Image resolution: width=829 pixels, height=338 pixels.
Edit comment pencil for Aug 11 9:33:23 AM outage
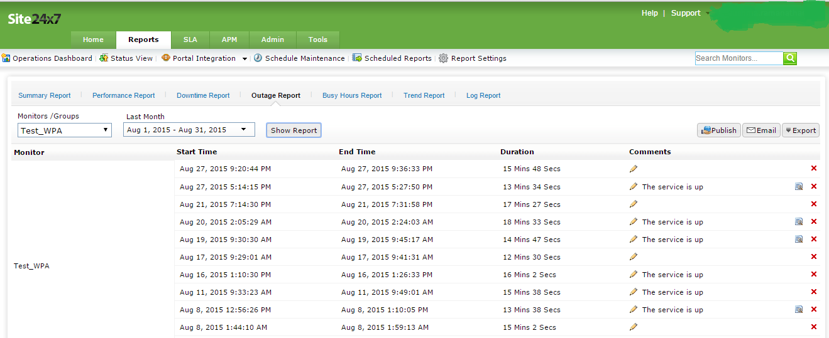[634, 292]
